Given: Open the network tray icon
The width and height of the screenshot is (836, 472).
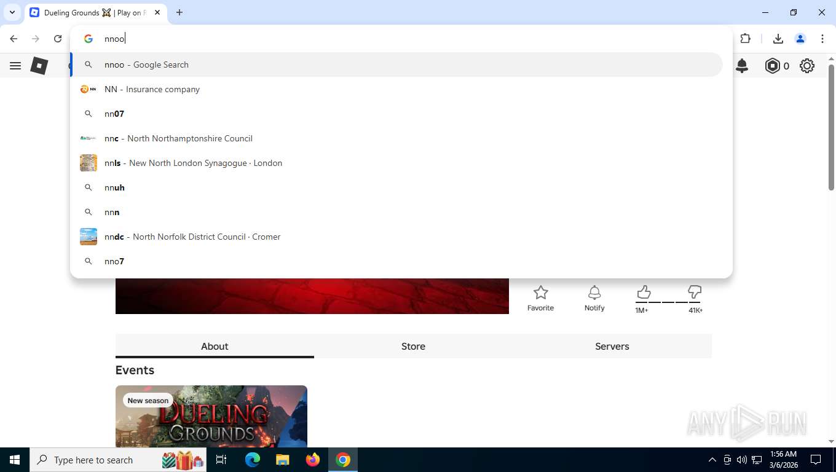Looking at the screenshot, I should (757, 460).
